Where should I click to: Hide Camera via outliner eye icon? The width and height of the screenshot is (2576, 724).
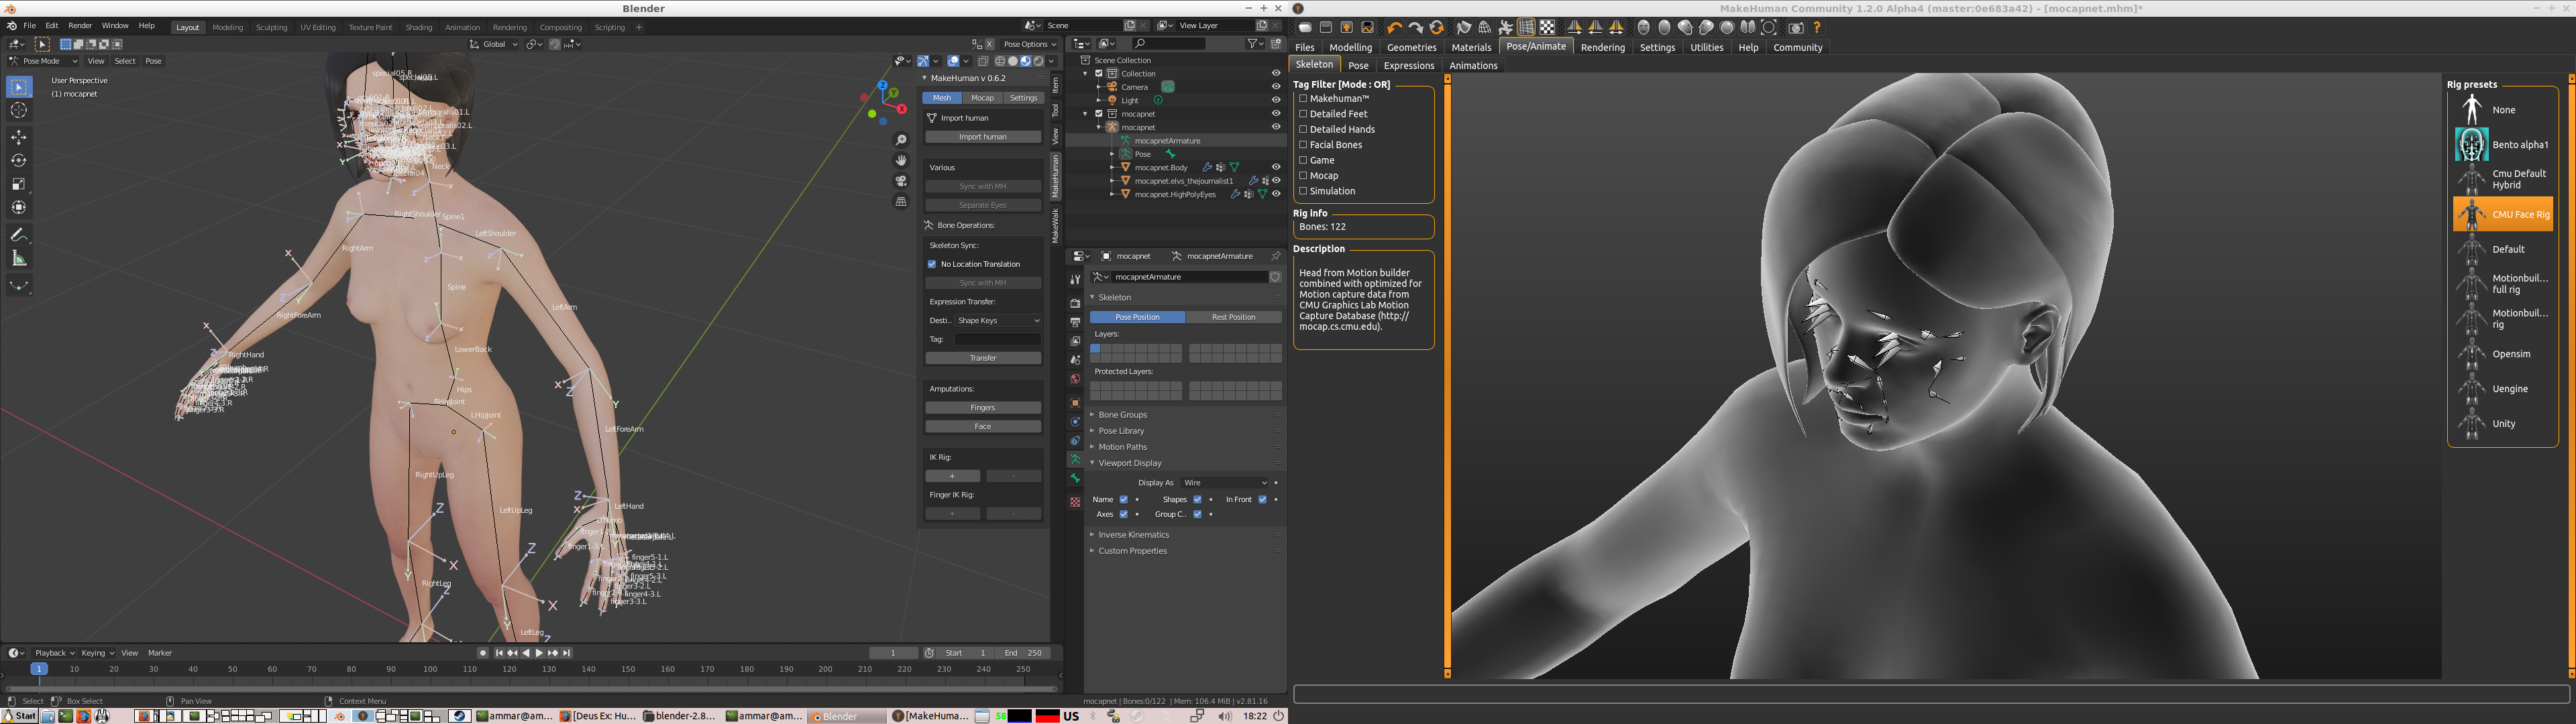tap(1275, 87)
